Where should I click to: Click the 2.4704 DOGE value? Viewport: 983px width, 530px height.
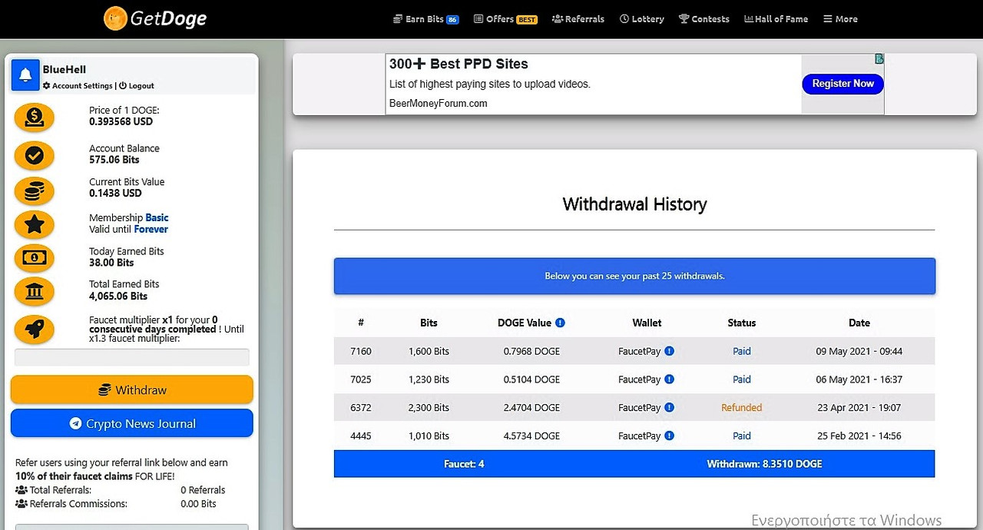coord(531,407)
